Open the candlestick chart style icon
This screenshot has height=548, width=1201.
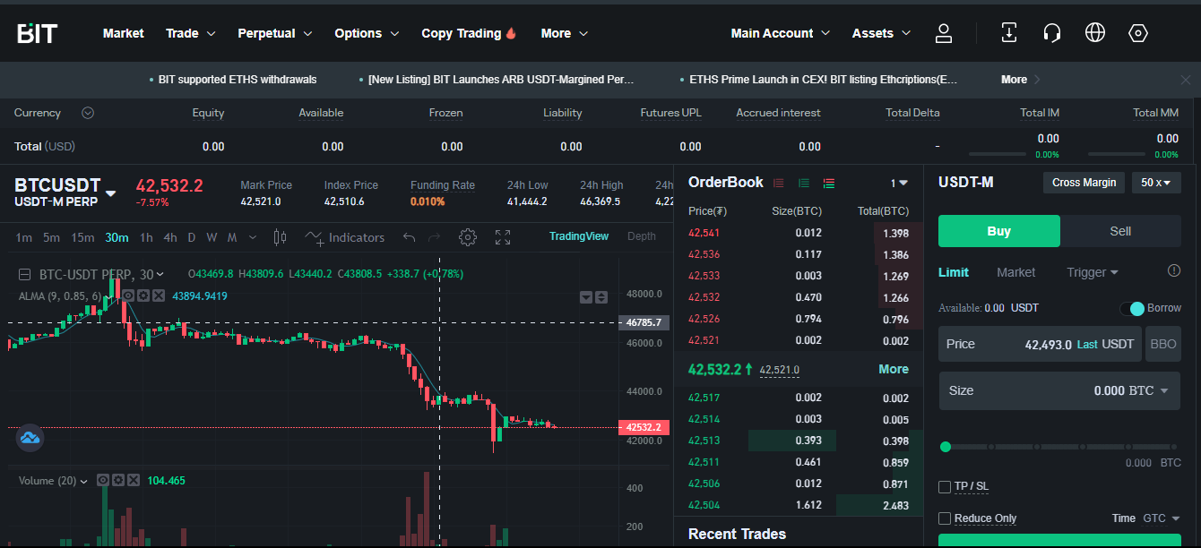point(280,237)
